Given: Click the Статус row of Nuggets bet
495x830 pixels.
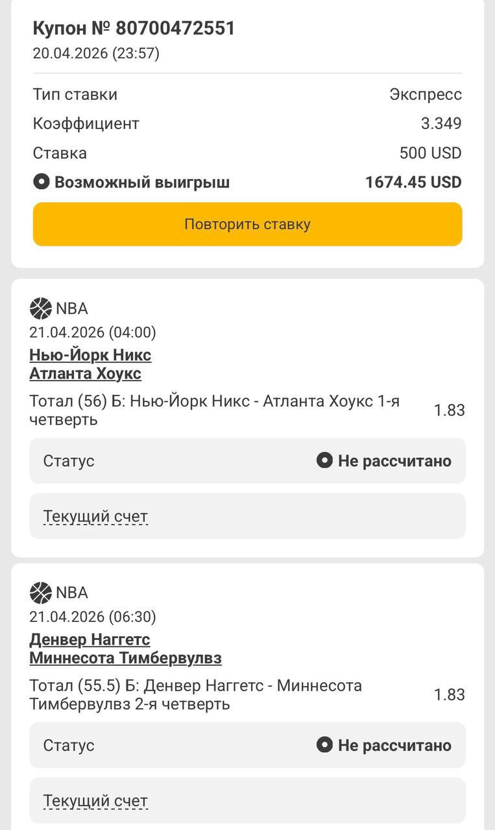Looking at the screenshot, I should coord(247,745).
